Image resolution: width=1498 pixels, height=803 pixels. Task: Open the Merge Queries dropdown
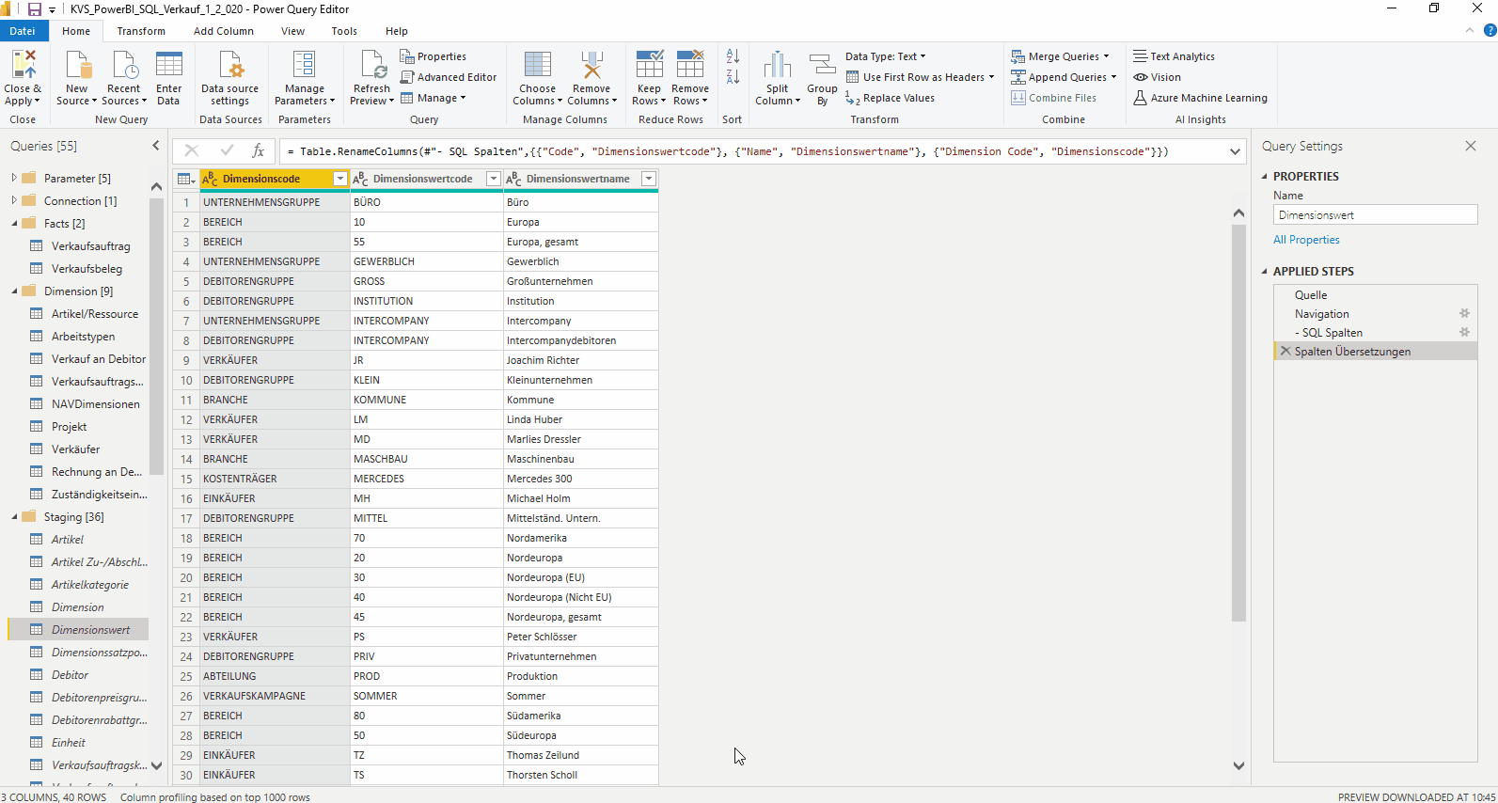[x=1061, y=56]
